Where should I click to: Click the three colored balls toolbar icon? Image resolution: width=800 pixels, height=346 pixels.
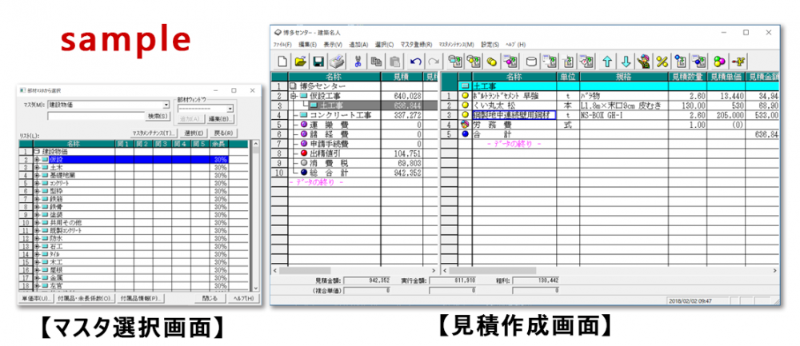pyautogui.click(x=719, y=62)
